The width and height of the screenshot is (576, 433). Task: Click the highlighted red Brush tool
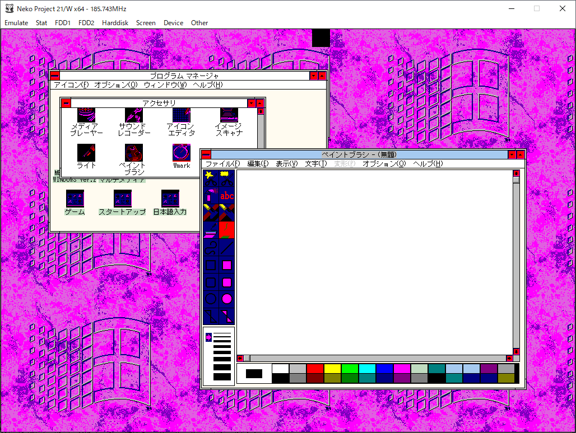pyautogui.click(x=227, y=230)
